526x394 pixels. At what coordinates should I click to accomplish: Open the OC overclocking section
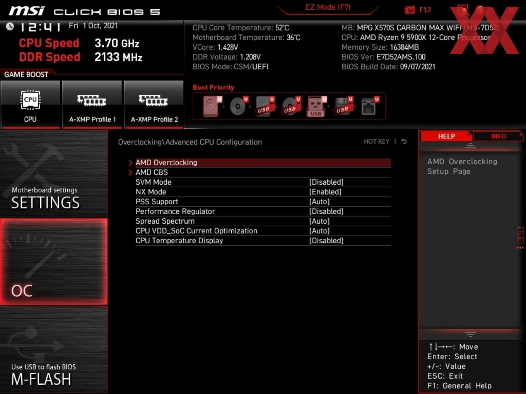pos(54,262)
